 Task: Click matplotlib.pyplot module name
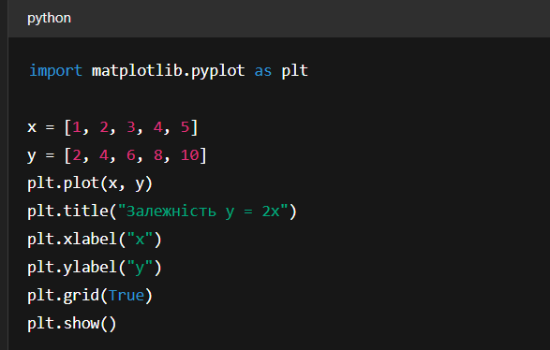point(168,71)
